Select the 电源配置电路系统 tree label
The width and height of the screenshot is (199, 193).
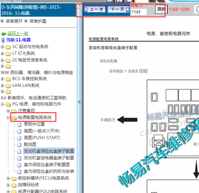35,117
